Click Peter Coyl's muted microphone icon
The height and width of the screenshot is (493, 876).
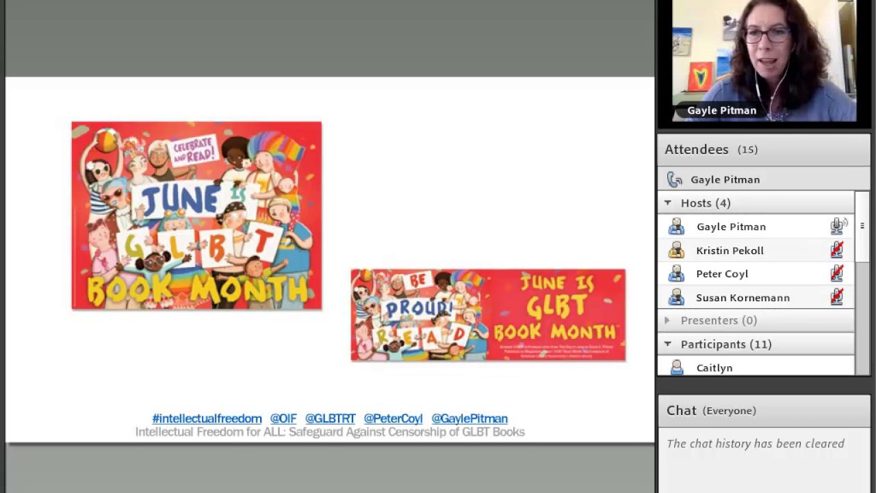[837, 274]
